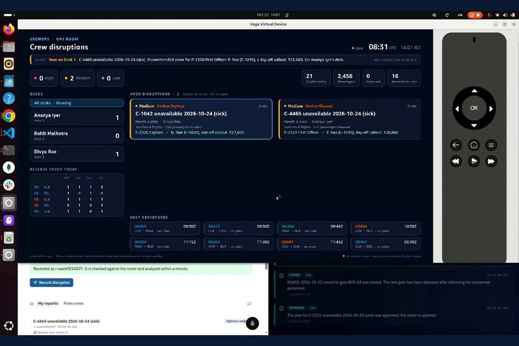Open Visual Studio Code from the dock
The image size is (519, 346).
9,133
